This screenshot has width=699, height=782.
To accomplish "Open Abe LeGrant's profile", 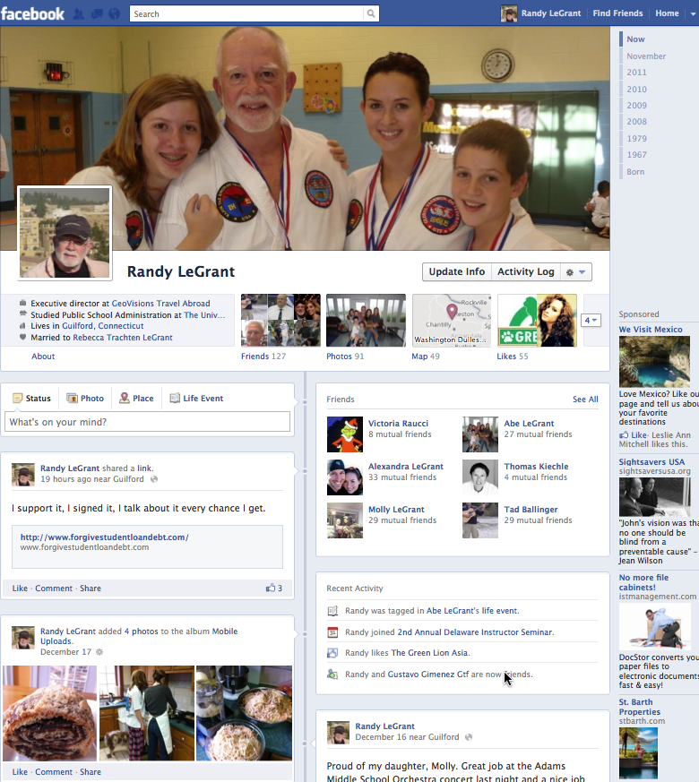I will pyautogui.click(x=529, y=424).
